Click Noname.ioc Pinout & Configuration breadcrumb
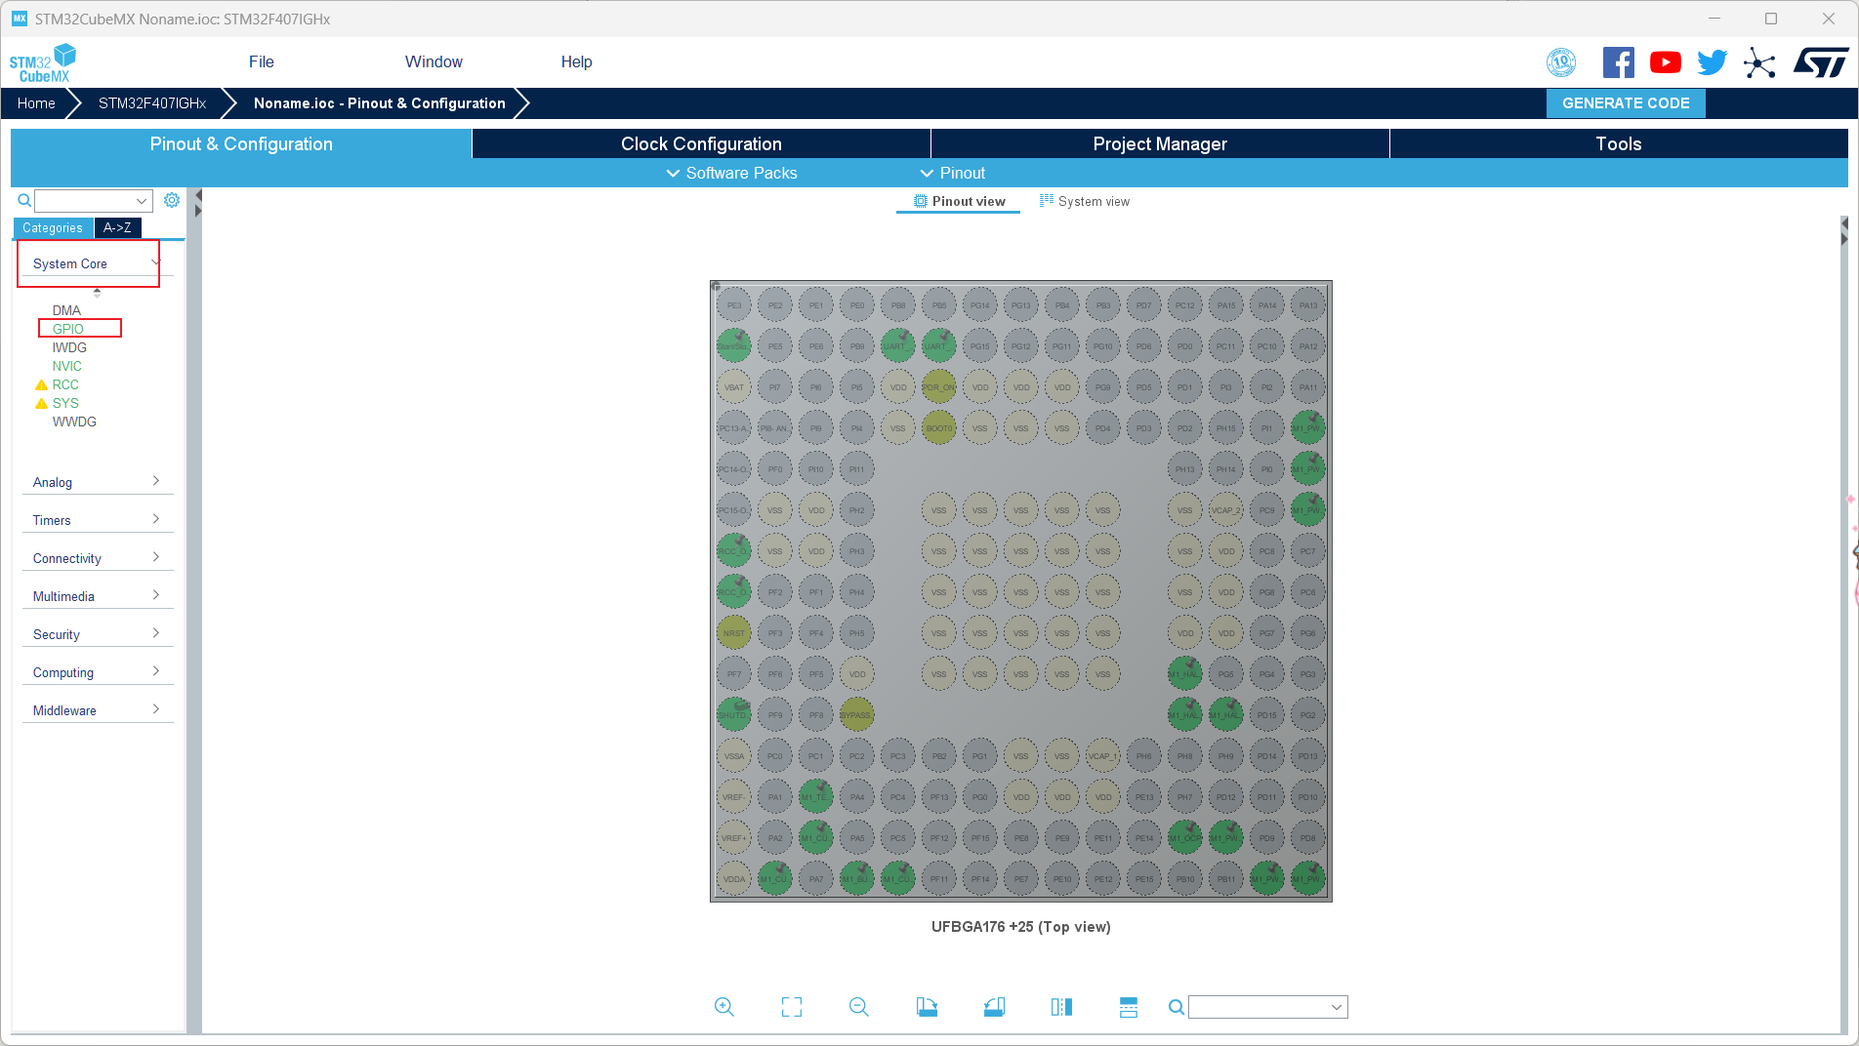 pyautogui.click(x=380, y=103)
